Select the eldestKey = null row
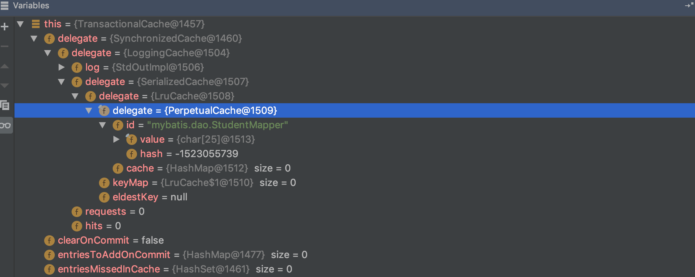This screenshot has width=695, height=277. (355, 197)
